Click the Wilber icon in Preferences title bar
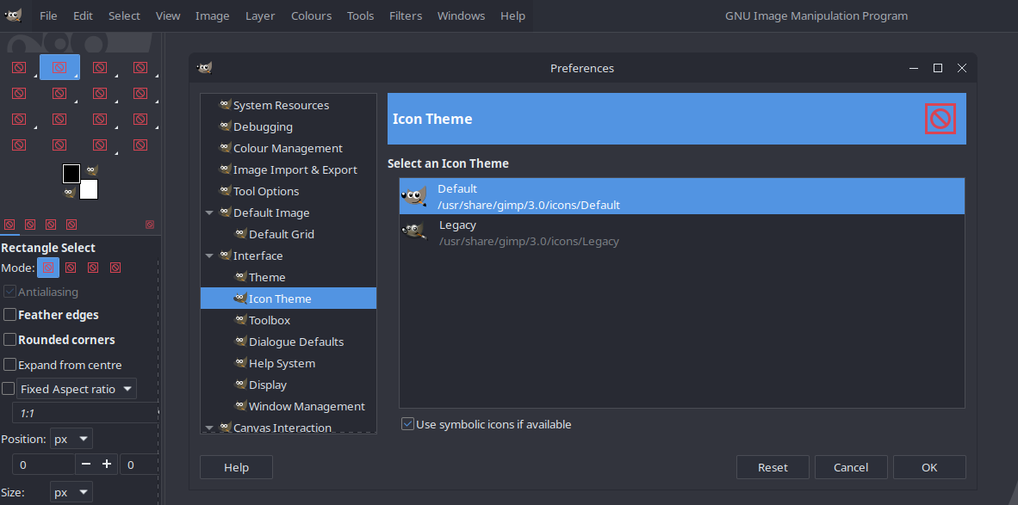 (x=204, y=68)
